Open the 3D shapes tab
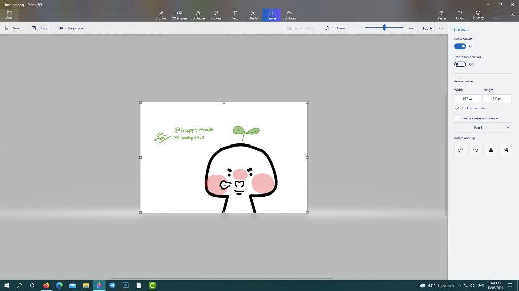519x291 pixels. (198, 15)
